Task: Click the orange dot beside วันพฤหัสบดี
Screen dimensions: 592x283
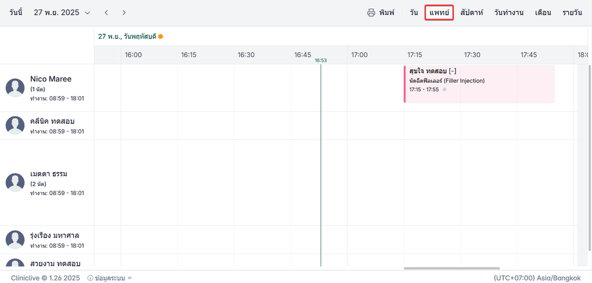Action: 161,37
